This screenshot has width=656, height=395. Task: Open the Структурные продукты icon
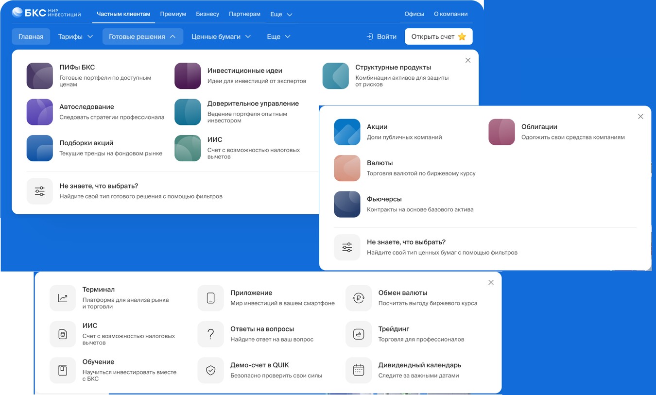336,76
